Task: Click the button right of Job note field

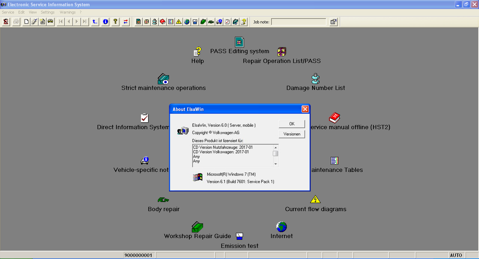Action: tap(333, 22)
